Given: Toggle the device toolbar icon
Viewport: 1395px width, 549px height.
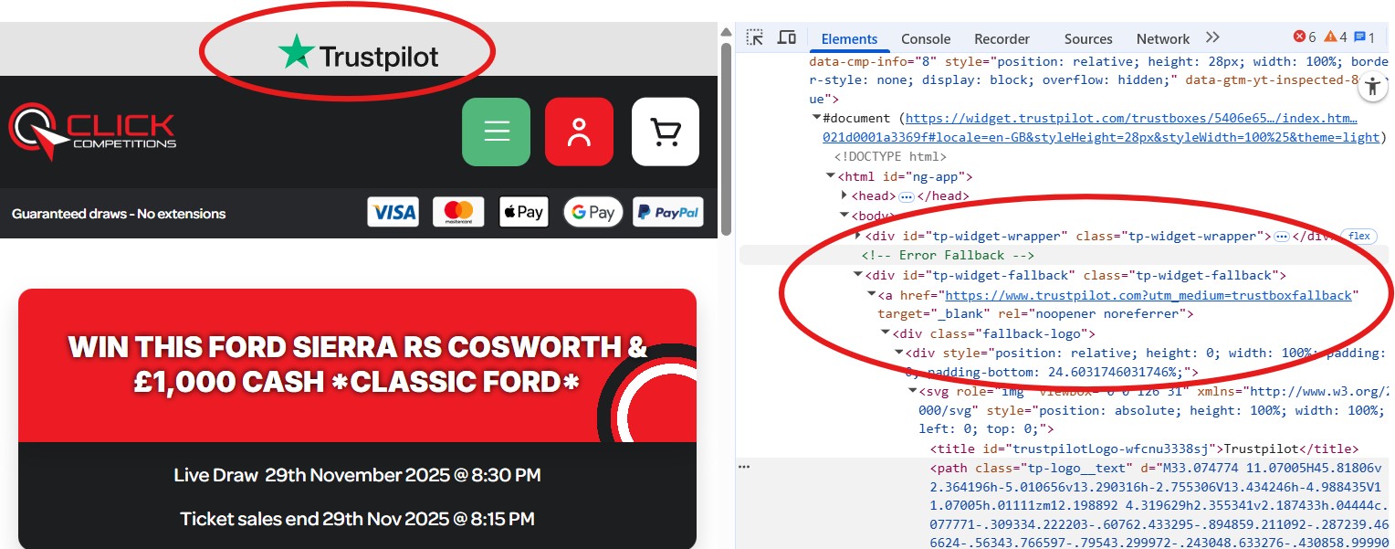Looking at the screenshot, I should click(786, 37).
